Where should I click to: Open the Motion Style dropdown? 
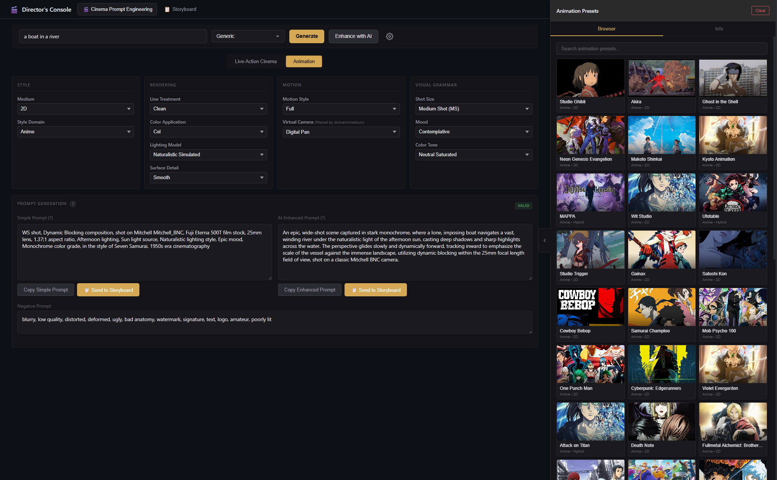[x=341, y=109]
